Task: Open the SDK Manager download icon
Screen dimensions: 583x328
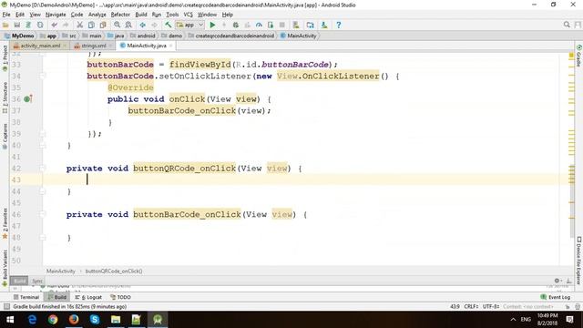Action: click(324, 25)
